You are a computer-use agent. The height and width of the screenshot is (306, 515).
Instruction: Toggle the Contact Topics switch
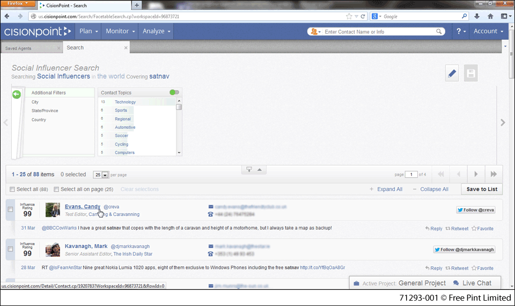(174, 92)
